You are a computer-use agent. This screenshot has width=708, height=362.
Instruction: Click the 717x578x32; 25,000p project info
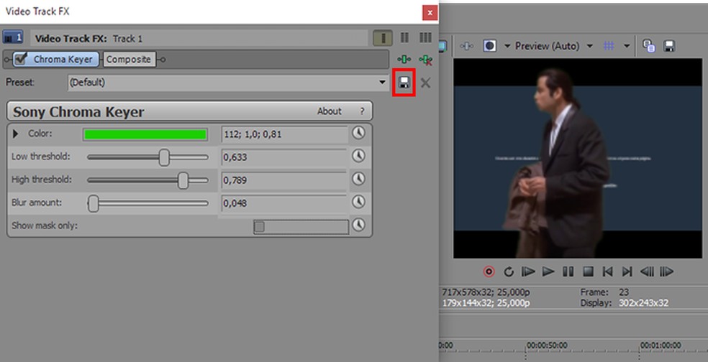pos(486,292)
